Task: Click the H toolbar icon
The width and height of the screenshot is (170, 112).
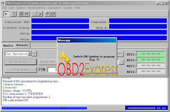Action: (x=27, y=14)
